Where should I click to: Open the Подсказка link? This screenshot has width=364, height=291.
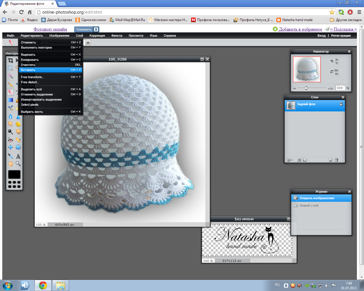[343, 29]
